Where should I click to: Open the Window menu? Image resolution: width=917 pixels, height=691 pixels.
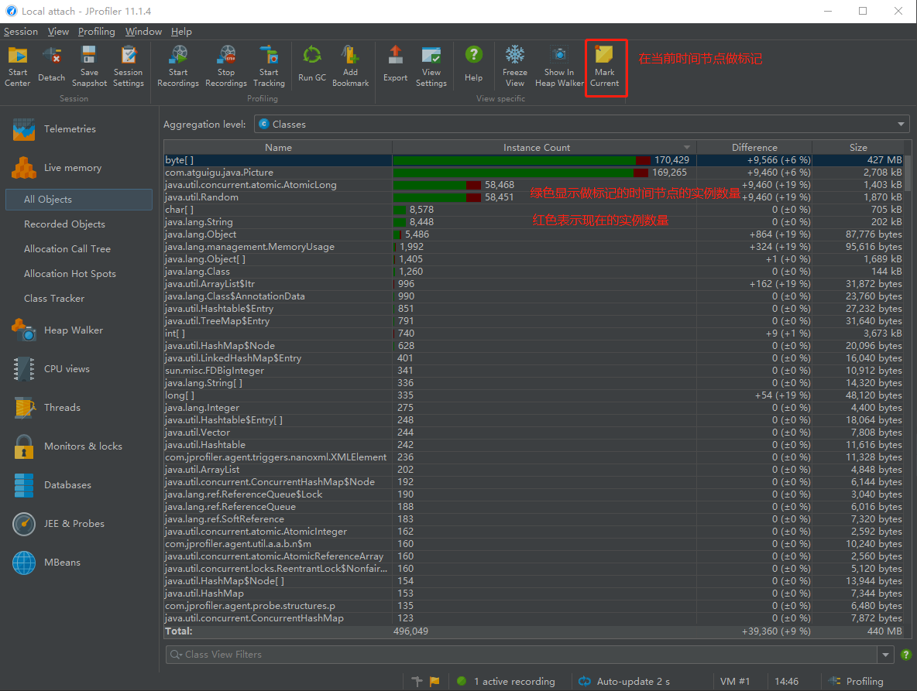[143, 32]
